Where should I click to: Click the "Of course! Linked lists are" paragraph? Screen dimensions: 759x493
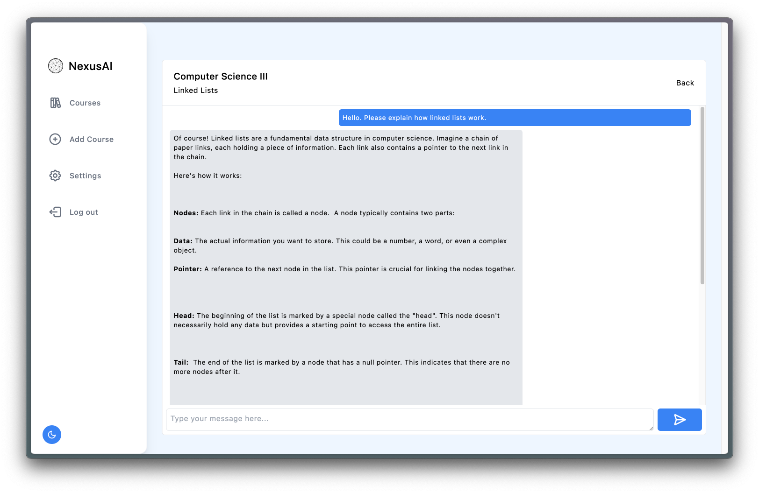[x=341, y=148]
